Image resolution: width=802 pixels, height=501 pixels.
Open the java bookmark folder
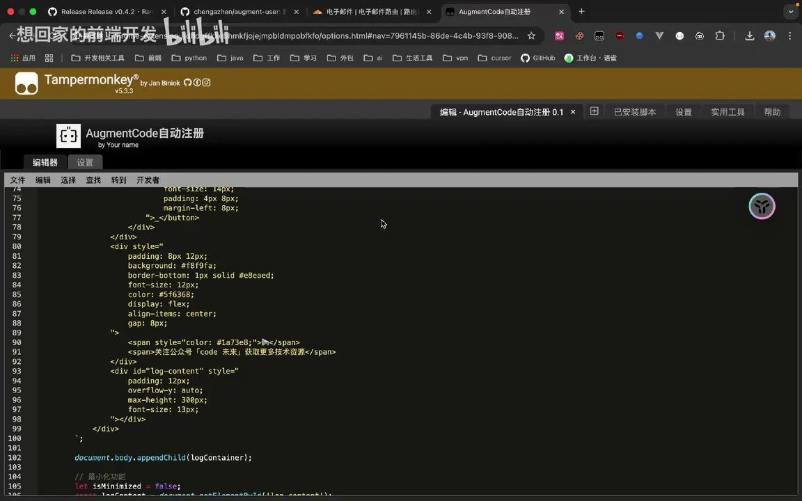point(230,58)
